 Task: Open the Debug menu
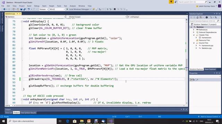(x=37, y=6)
